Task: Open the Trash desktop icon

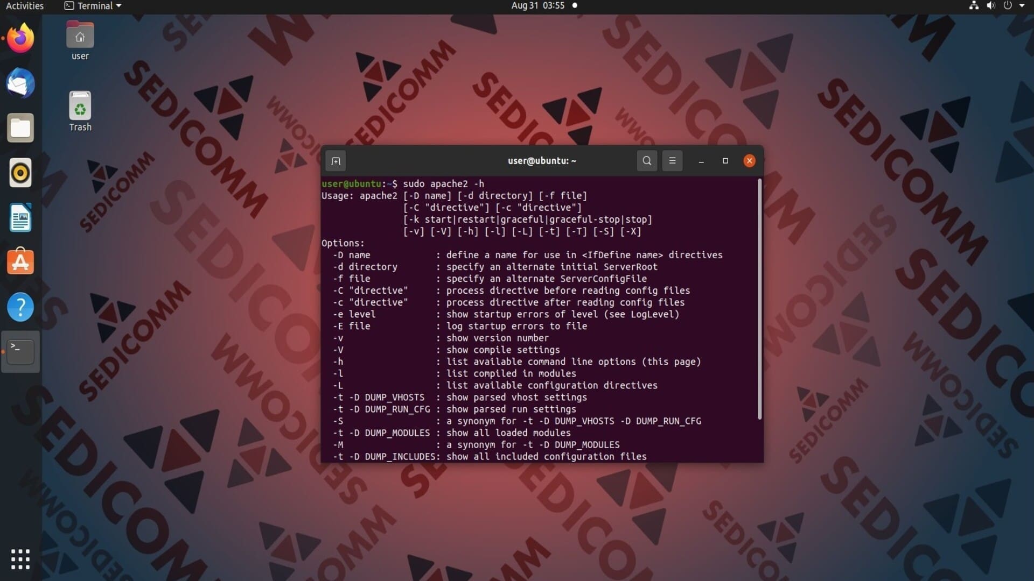Action: click(x=80, y=111)
